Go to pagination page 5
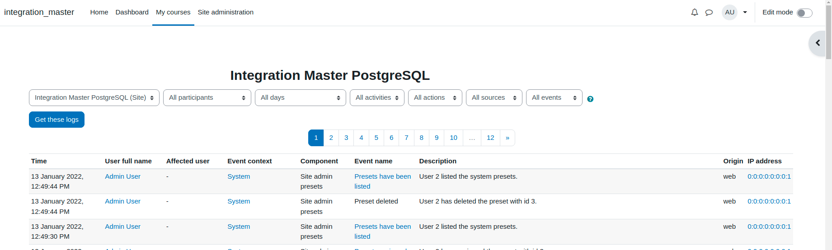Image resolution: width=832 pixels, height=250 pixels. [x=376, y=138]
